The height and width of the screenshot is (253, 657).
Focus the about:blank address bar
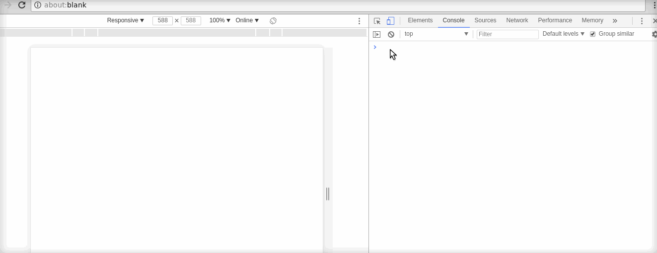pos(338,5)
